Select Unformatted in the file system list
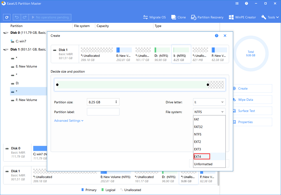The image size is (281, 195). [x=209, y=164]
